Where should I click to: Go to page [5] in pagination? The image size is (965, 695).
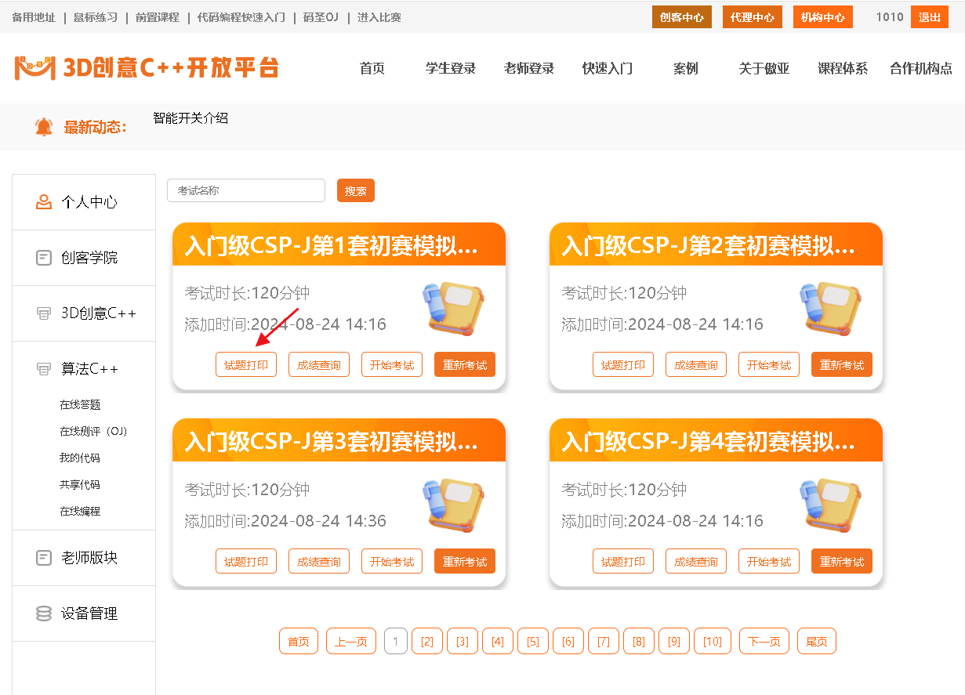pyautogui.click(x=533, y=642)
